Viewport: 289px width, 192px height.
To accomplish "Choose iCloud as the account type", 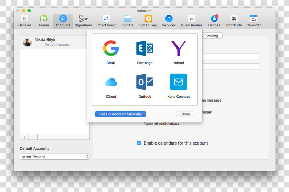I will [111, 86].
